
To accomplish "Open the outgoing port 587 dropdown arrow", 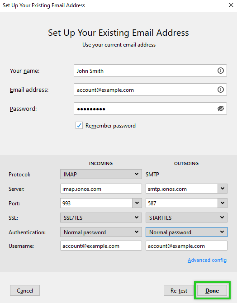I will coord(223,203).
